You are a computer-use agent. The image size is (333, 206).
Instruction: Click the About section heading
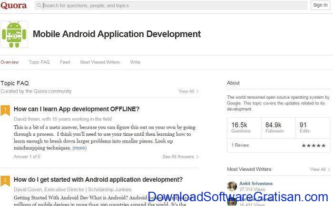coord(233,83)
